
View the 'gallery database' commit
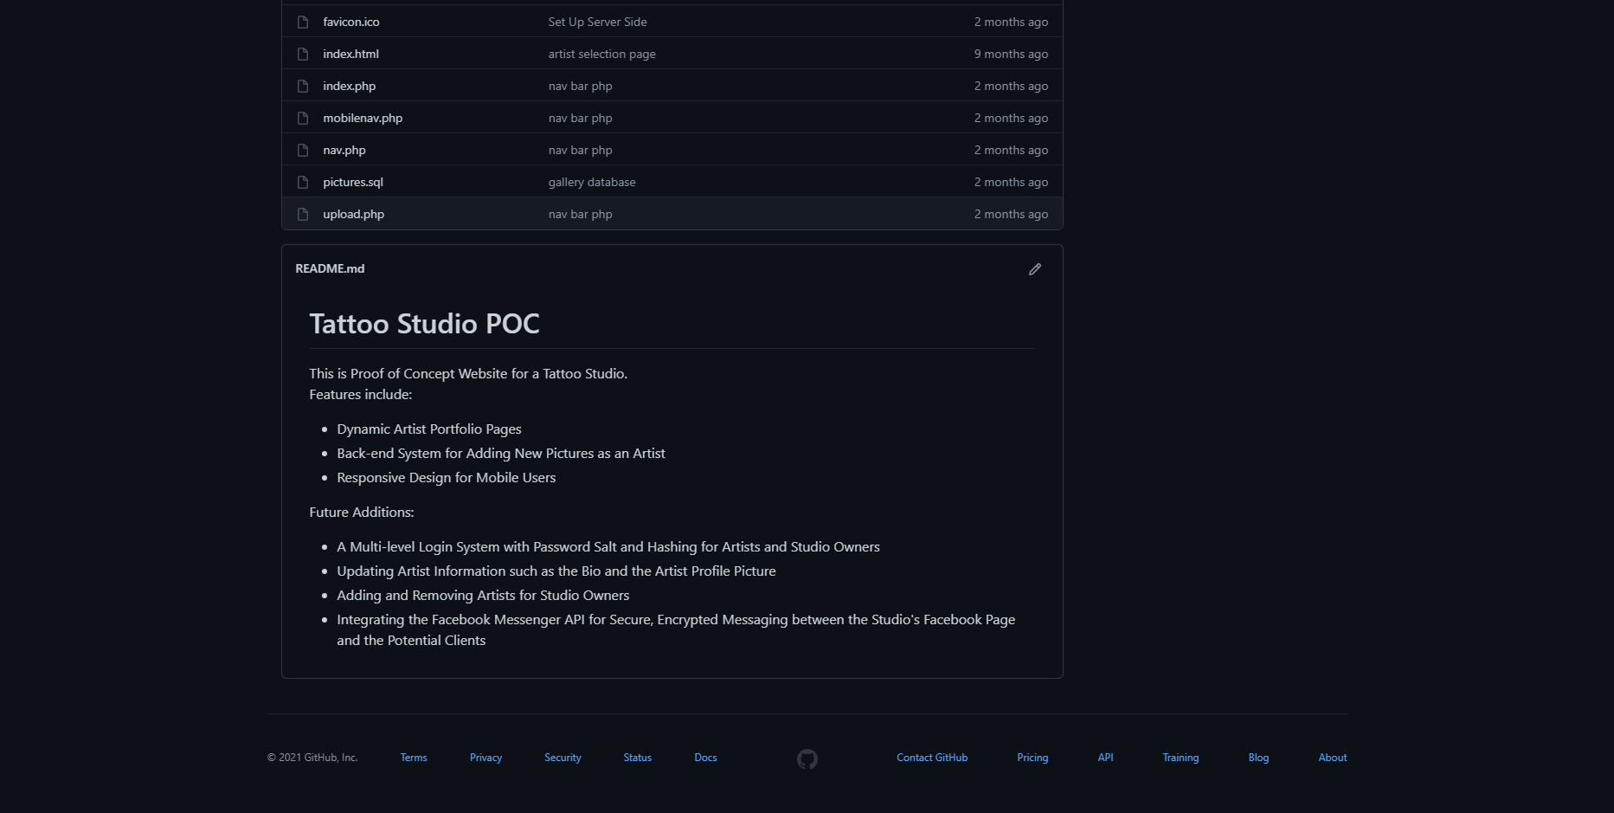point(591,182)
